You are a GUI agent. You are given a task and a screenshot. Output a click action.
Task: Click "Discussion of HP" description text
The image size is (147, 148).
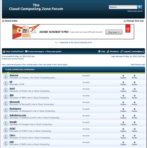tap(17, 84)
